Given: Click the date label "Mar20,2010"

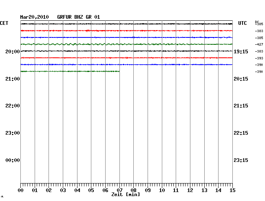Looking at the screenshot, I should tap(34, 17).
